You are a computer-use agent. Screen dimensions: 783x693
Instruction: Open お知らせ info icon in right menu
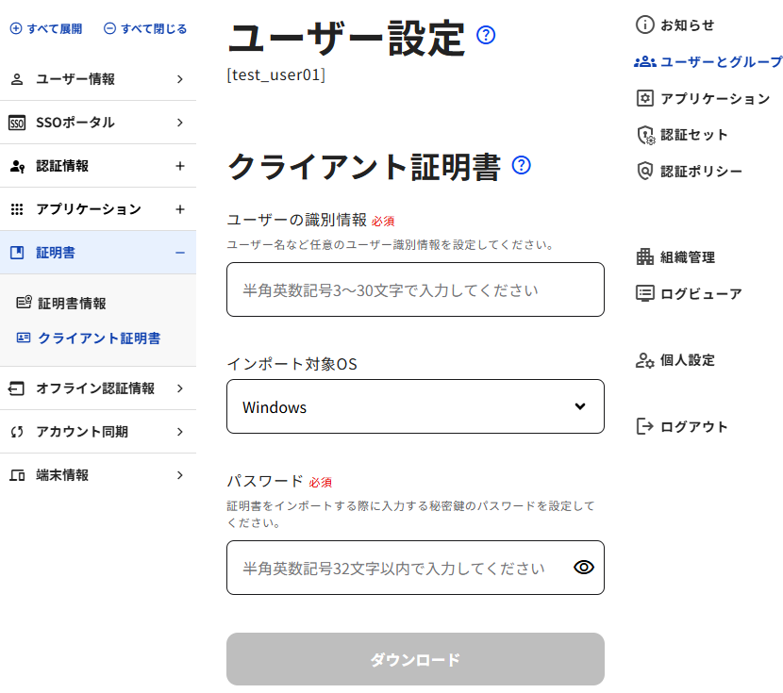[645, 25]
